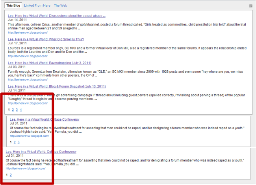Screen dimensions: 256x185
Task: Open 'Discussions about the sexual abuse' result
Action: click(56, 16)
